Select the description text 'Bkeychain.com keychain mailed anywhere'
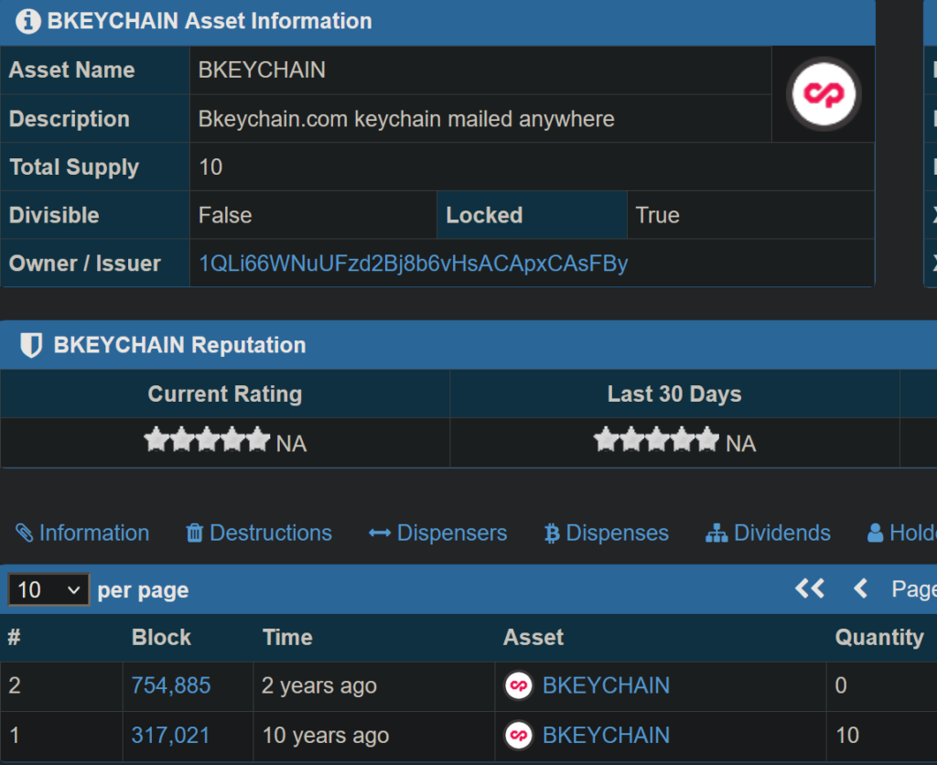Viewport: 937px width, 765px height. 406,119
